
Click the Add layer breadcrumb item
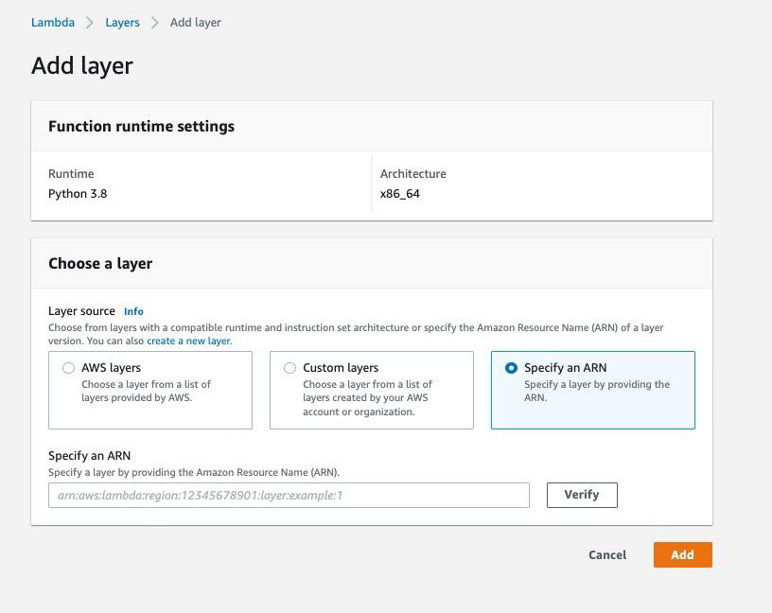[195, 23]
